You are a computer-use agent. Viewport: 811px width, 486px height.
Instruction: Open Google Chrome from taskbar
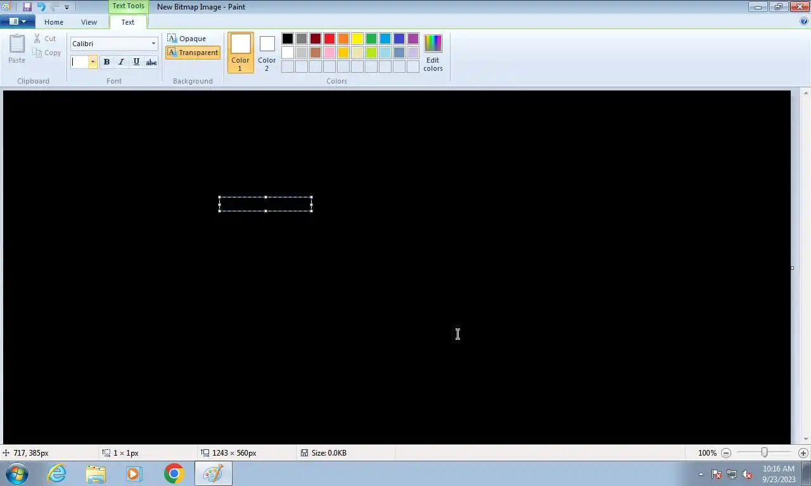click(x=174, y=473)
